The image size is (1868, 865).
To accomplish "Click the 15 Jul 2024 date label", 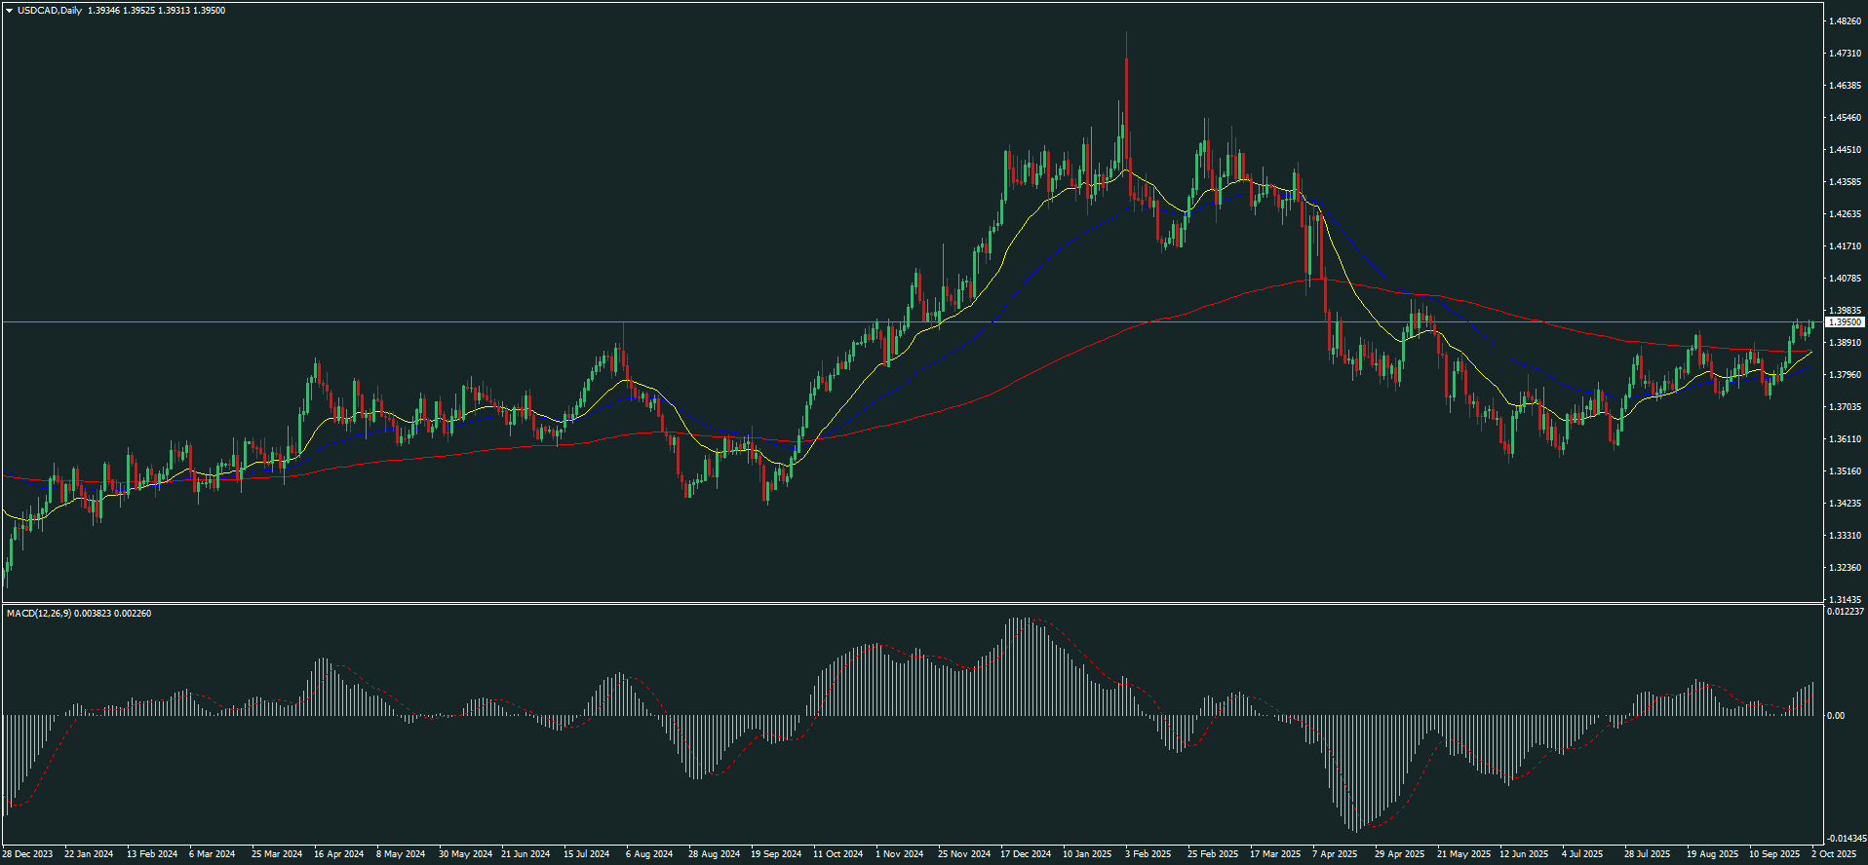I will click(586, 854).
